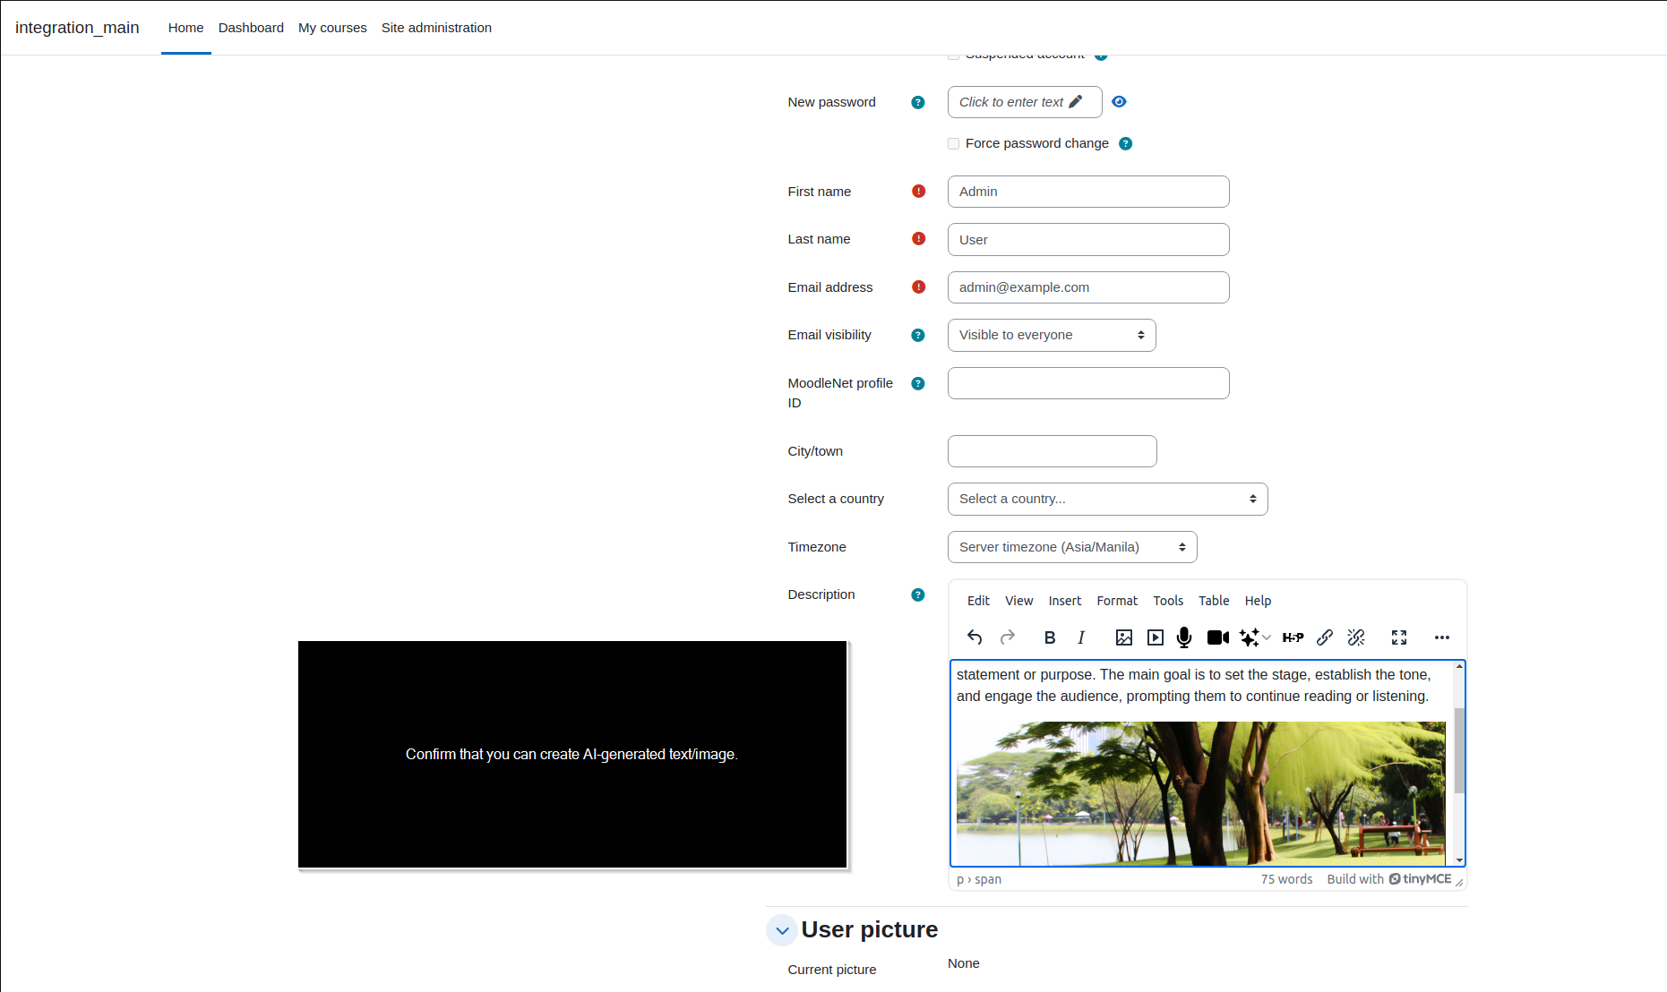
Task: Click the MoodleNet profile ID input
Action: click(1088, 383)
